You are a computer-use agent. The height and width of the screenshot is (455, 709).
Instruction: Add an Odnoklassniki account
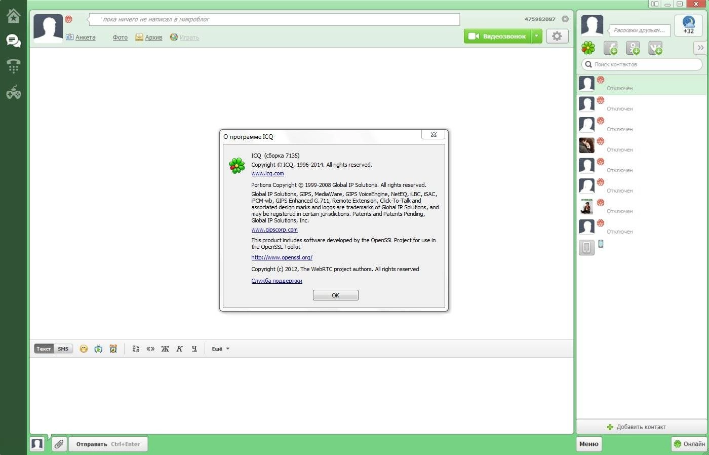pyautogui.click(x=633, y=48)
